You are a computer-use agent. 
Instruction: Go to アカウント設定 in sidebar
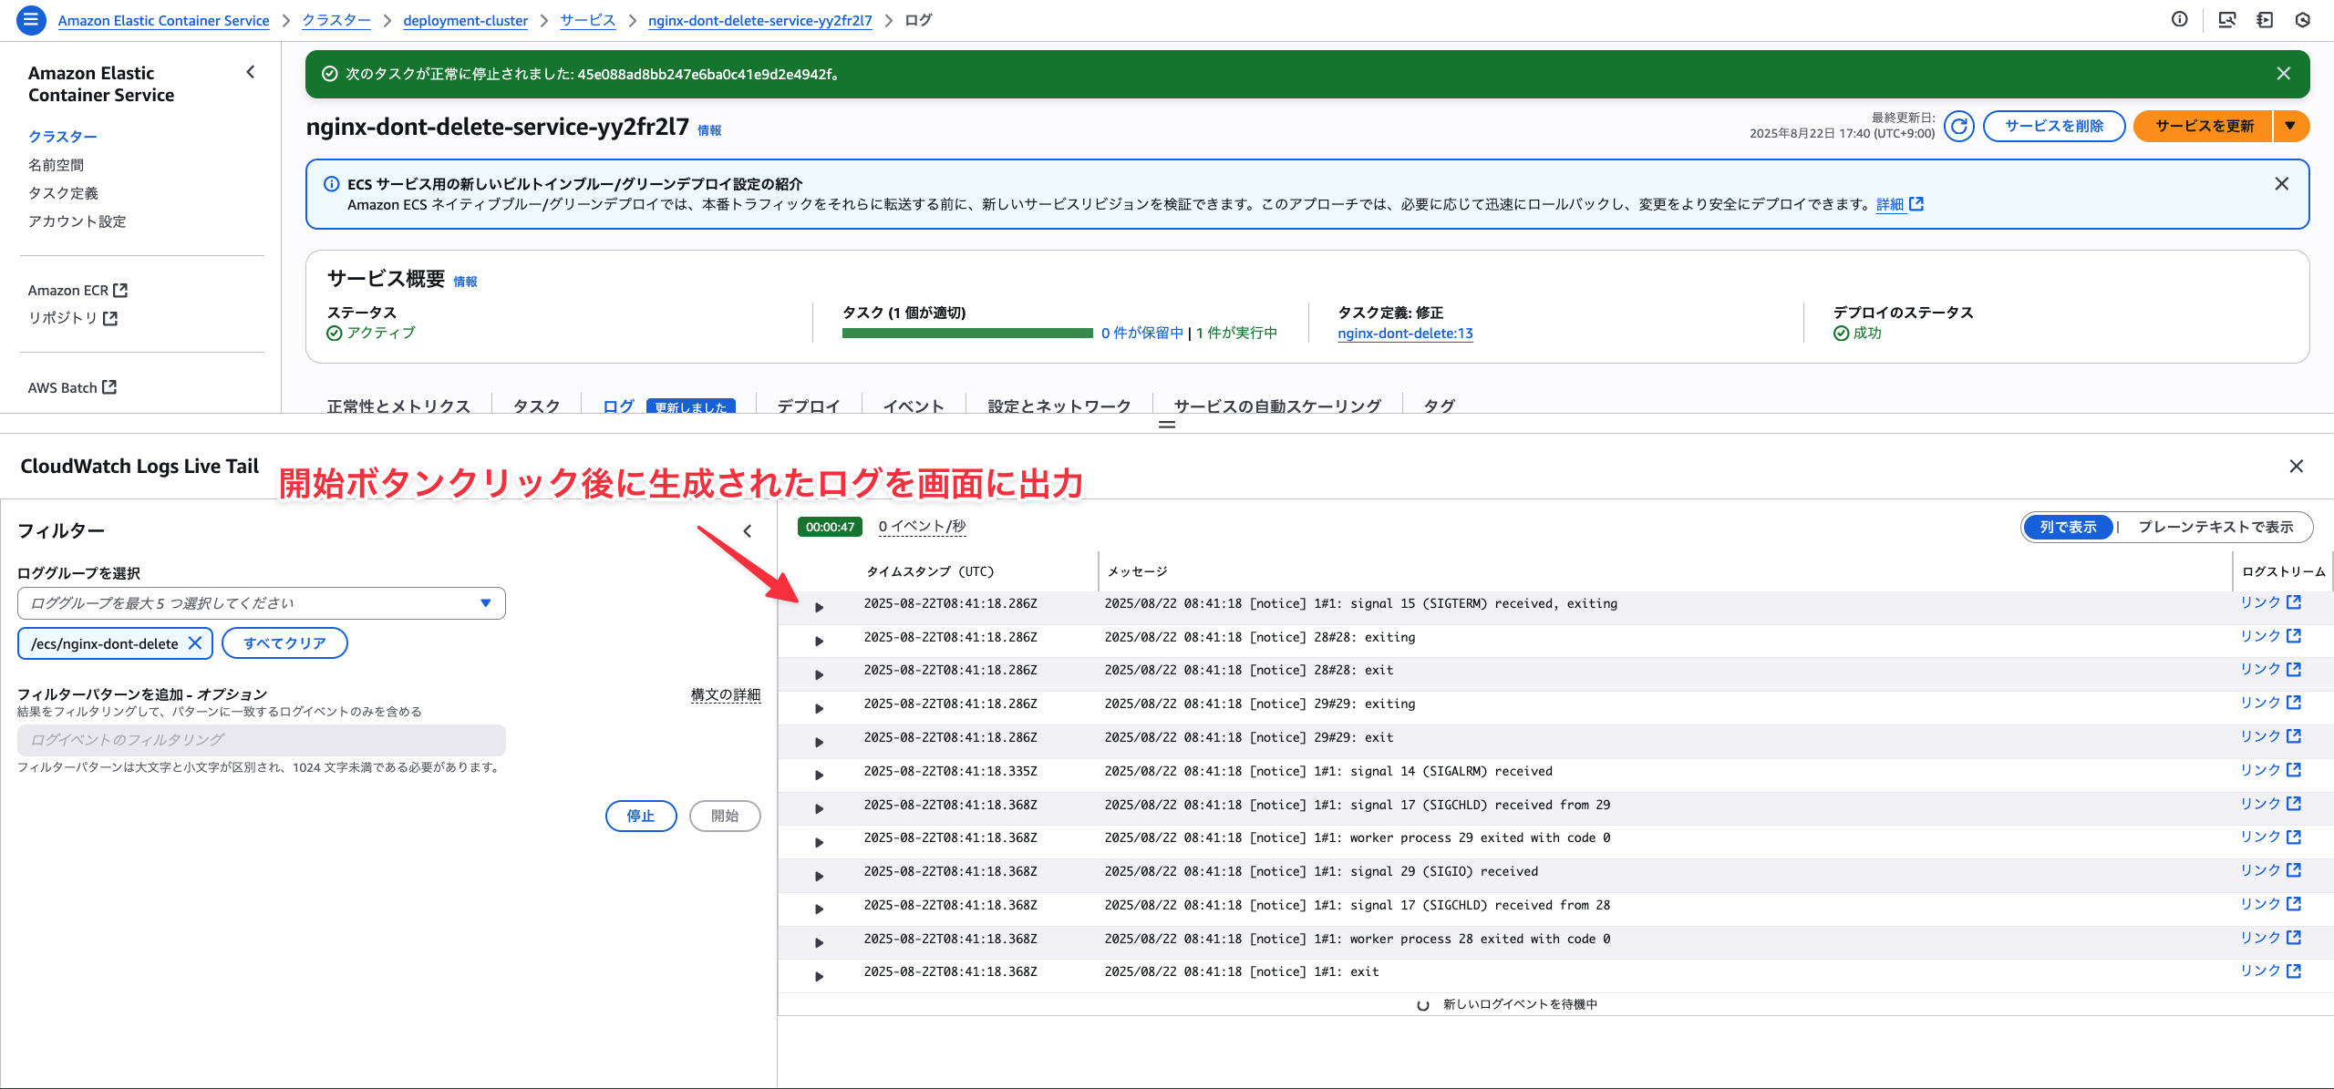tap(77, 221)
